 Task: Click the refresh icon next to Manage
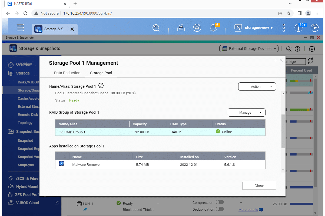[x=310, y=61]
